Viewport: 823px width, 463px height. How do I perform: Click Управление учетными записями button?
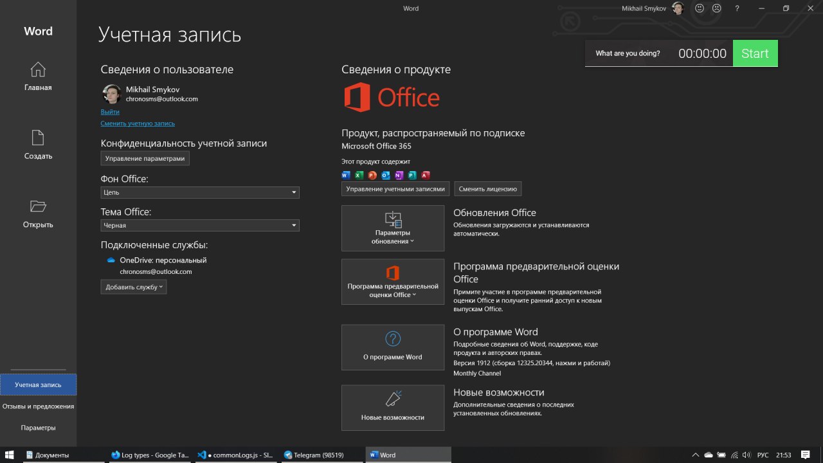click(x=395, y=189)
